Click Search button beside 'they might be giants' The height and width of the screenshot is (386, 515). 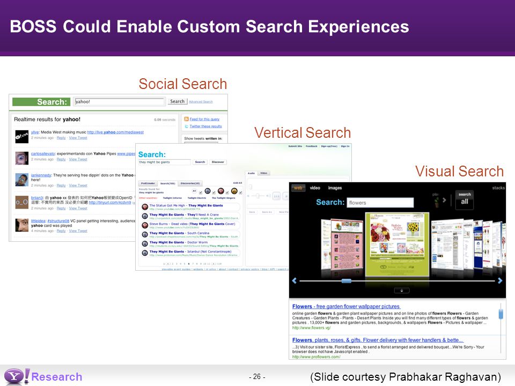[200, 162]
